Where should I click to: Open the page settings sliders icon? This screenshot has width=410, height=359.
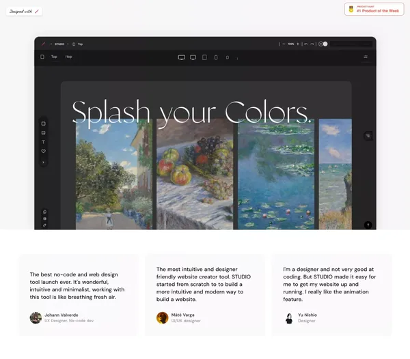click(x=366, y=57)
